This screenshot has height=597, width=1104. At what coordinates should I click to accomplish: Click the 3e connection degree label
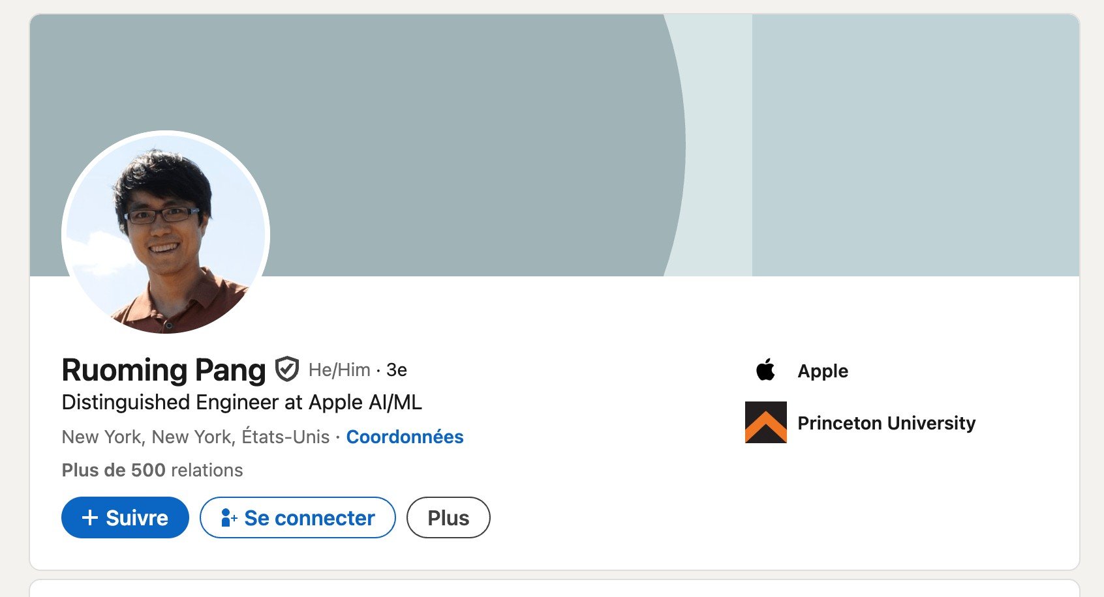(x=397, y=370)
